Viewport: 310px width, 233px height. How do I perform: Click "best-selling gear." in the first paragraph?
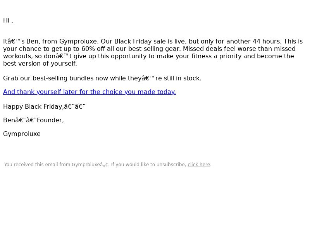tap(155, 49)
